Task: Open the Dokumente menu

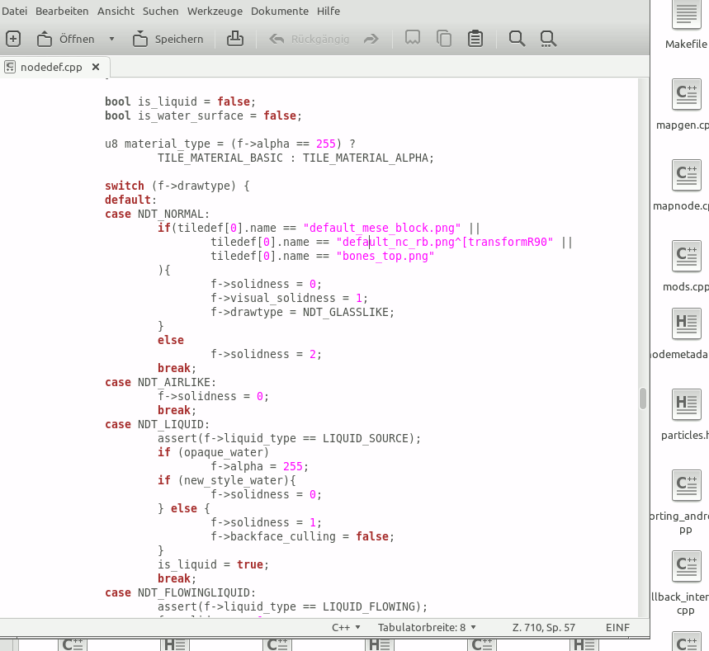Action: [280, 11]
